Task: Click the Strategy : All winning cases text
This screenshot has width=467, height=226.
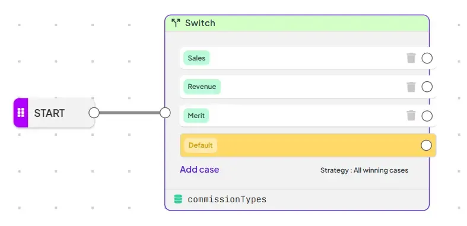Action: click(x=364, y=170)
